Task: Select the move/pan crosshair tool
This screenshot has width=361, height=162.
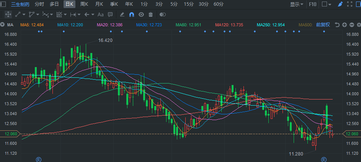Action: 8,14
